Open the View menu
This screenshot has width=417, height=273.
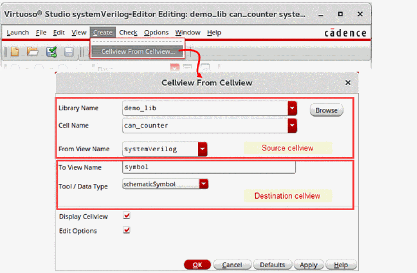point(79,32)
